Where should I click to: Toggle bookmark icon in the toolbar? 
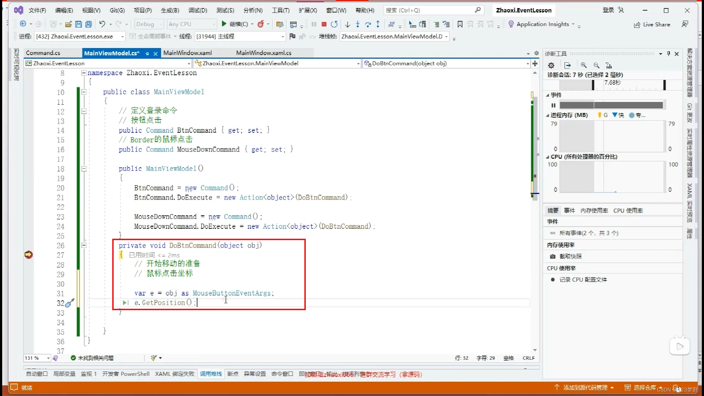coord(460,24)
